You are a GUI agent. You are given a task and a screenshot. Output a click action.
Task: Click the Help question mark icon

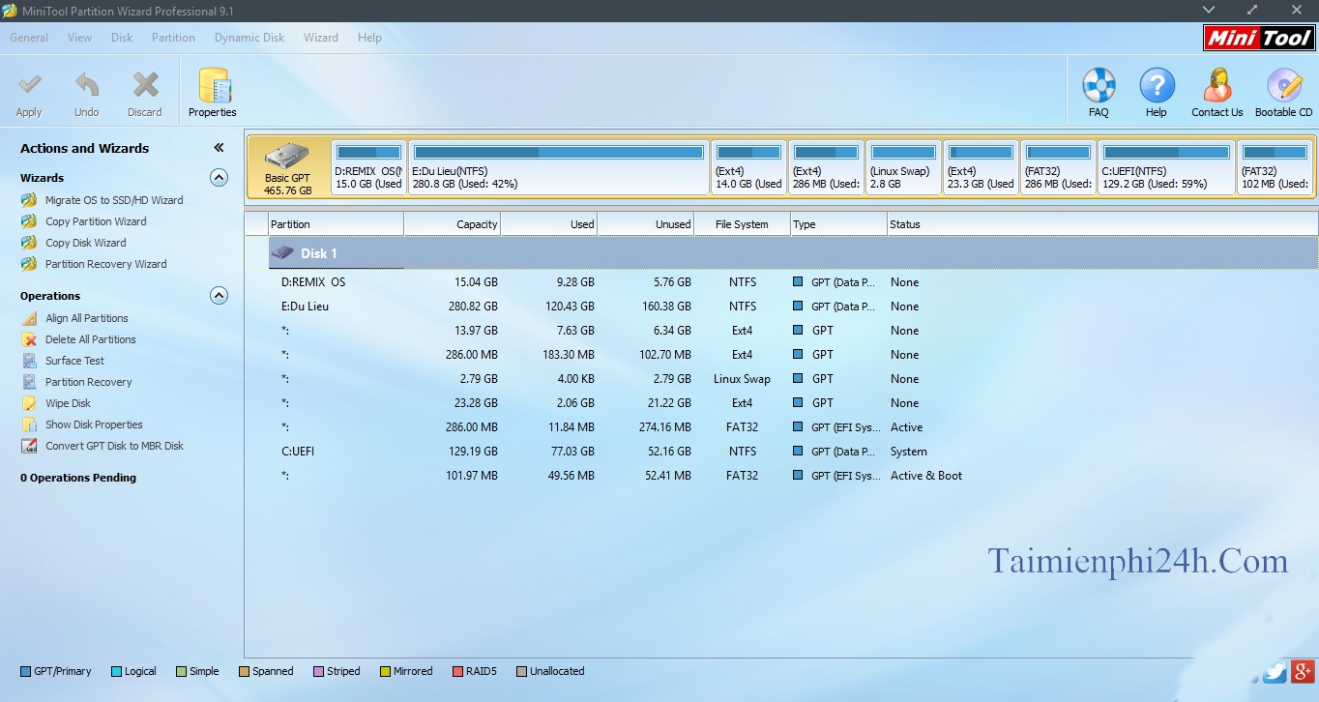pyautogui.click(x=1157, y=85)
